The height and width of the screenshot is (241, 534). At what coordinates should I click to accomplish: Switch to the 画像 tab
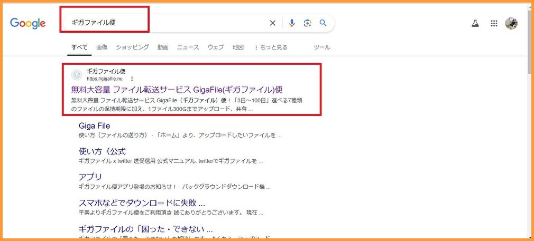click(102, 47)
